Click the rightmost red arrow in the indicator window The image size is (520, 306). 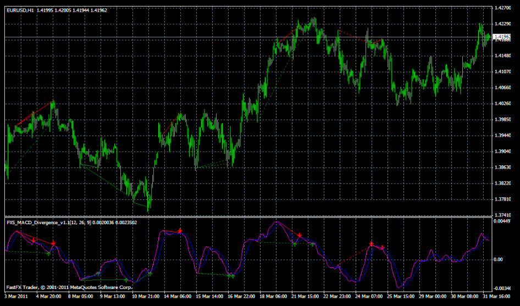point(383,247)
